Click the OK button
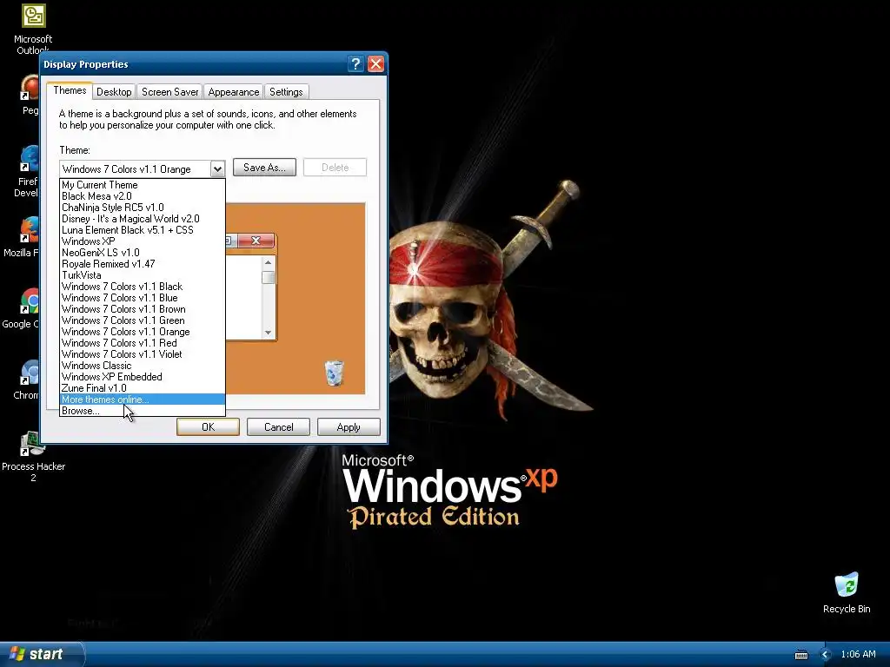Viewport: 890px width, 667px height. pyautogui.click(x=208, y=427)
